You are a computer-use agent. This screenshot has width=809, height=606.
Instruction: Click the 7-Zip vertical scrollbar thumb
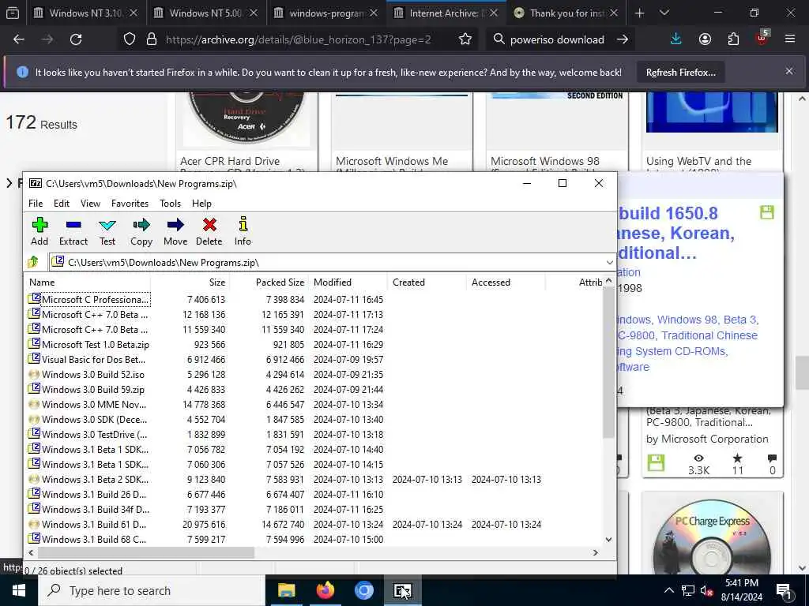(608, 361)
